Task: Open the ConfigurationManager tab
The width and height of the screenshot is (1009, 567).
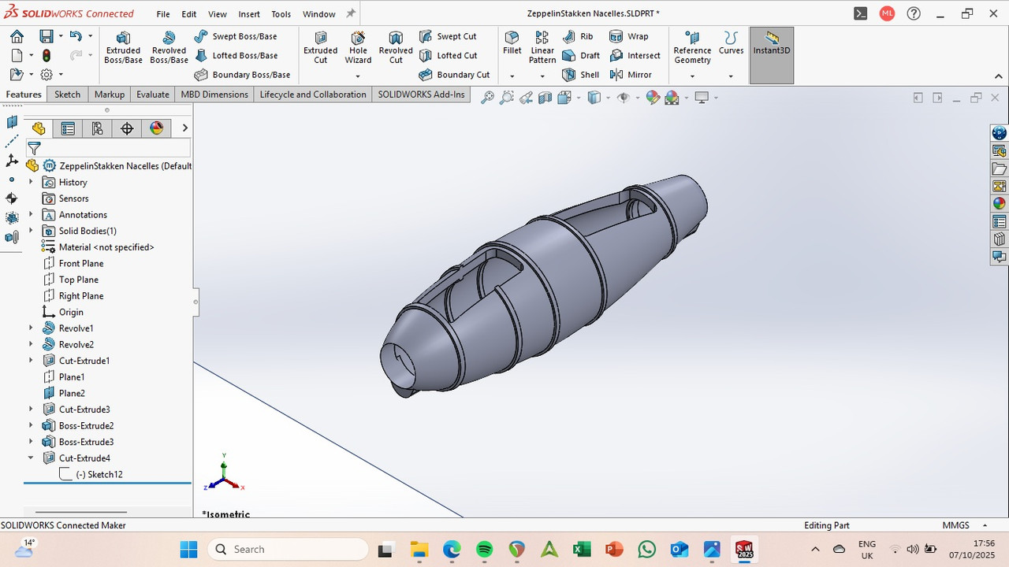Action: tap(97, 128)
